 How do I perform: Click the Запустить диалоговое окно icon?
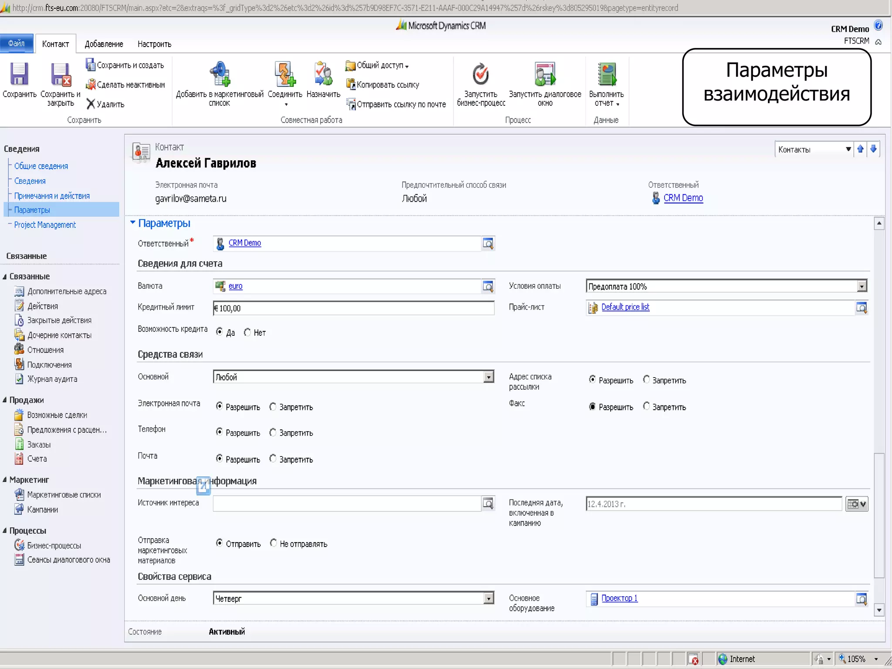(x=545, y=74)
